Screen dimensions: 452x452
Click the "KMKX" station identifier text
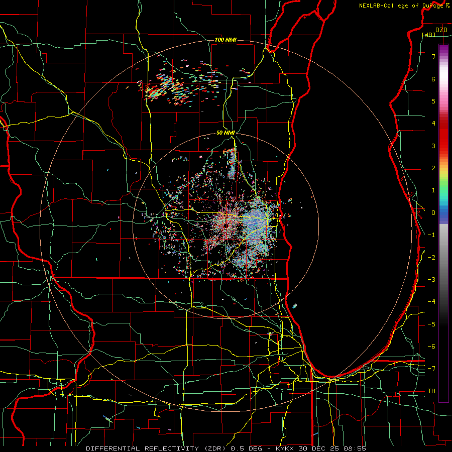click(x=285, y=448)
